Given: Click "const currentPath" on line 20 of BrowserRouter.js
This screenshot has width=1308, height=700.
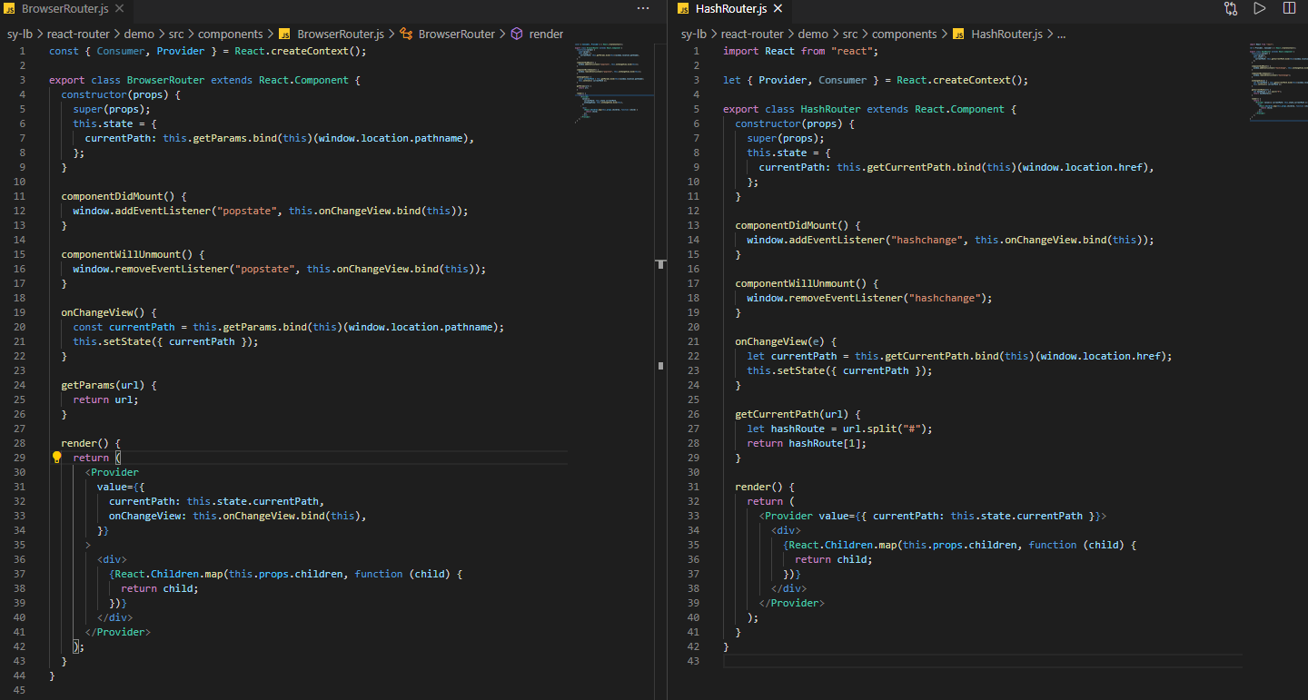Looking at the screenshot, I should point(124,327).
